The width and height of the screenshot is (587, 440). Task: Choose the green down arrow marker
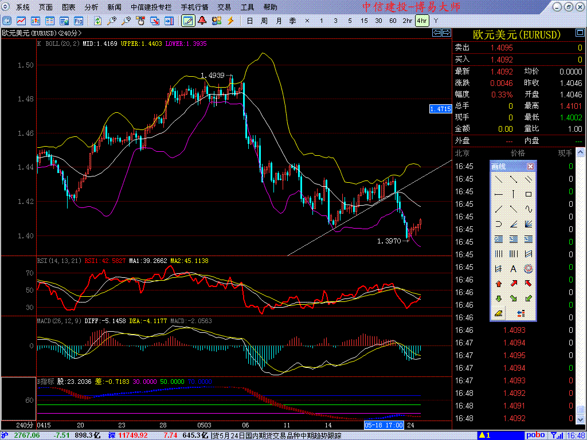pos(498,298)
